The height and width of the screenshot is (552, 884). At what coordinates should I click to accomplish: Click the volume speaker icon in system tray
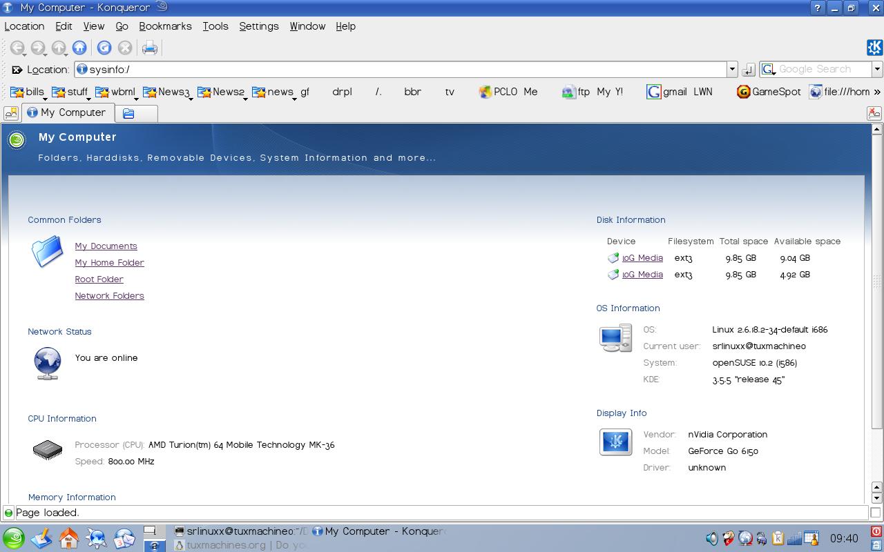[x=712, y=538]
